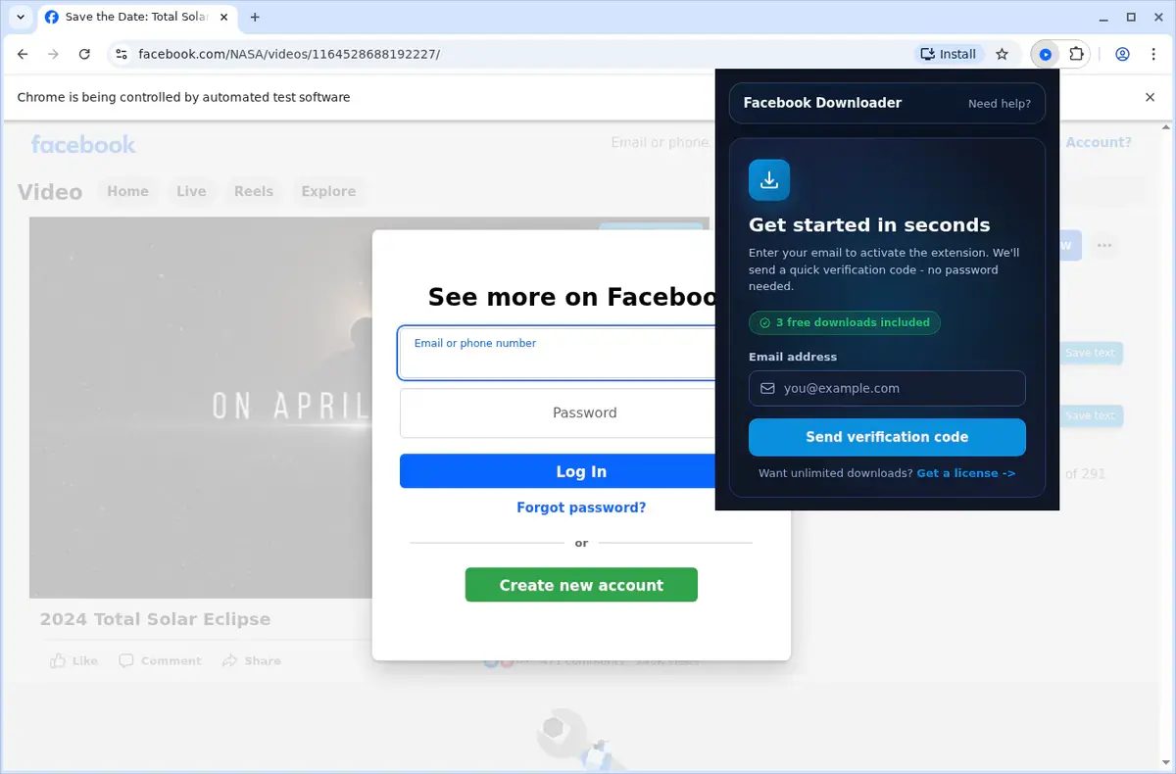Click the download icon in extension popup

(x=769, y=179)
